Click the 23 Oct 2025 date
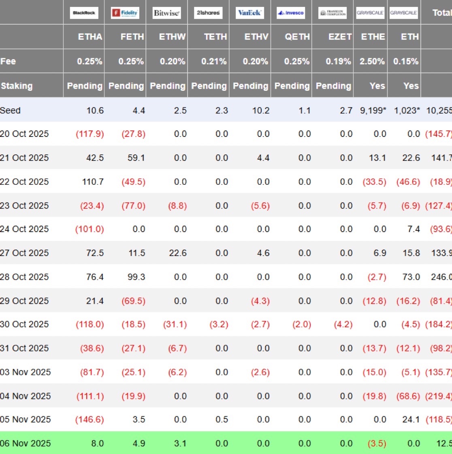This screenshot has height=454, width=452. point(24,206)
